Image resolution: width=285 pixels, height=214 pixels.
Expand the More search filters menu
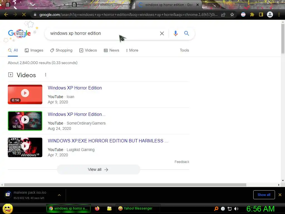132,50
